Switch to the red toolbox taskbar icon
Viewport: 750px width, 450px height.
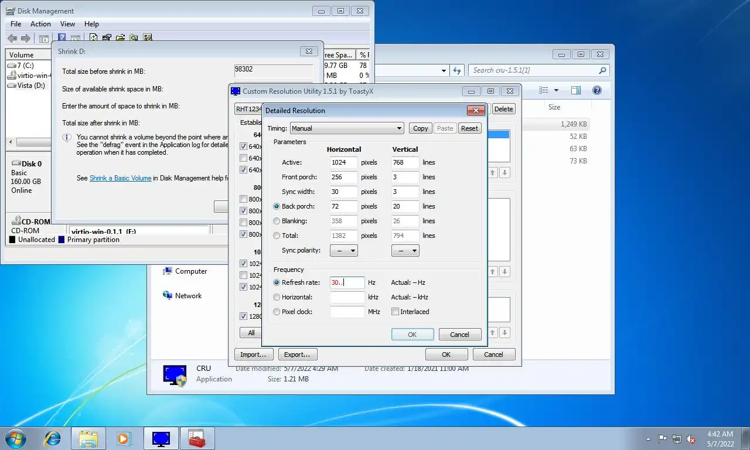197,438
